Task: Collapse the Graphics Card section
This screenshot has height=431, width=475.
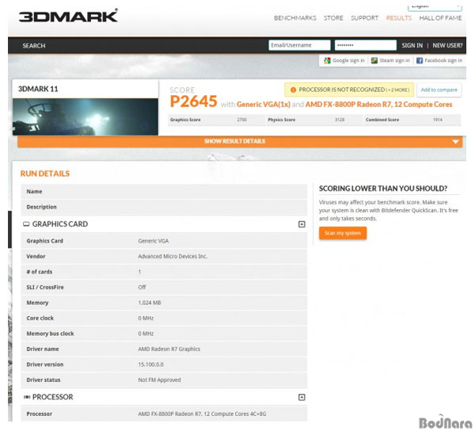Action: pos(302,224)
